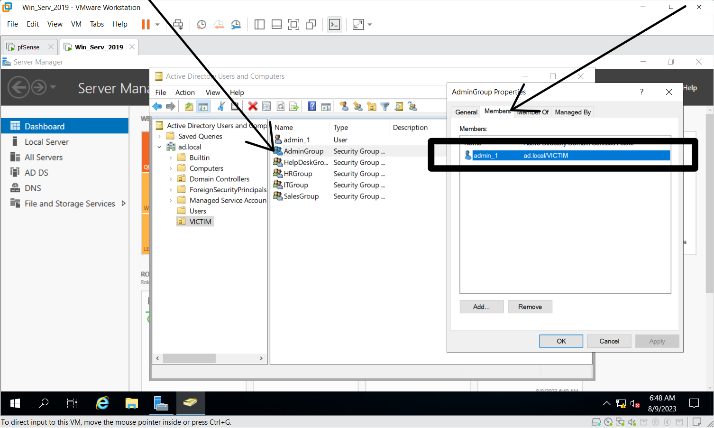Select the HRGroup security group

click(x=298, y=174)
